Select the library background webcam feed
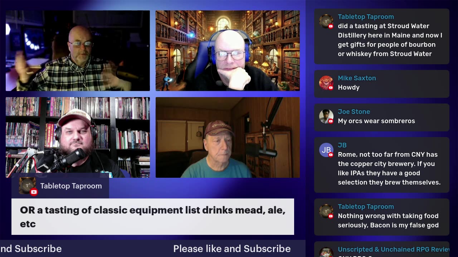Screen dimensions: 458x257 click(x=228, y=51)
